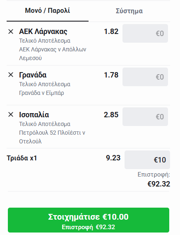Click the Ισοπαλία selection name
The height and width of the screenshot is (235, 180).
point(34,115)
